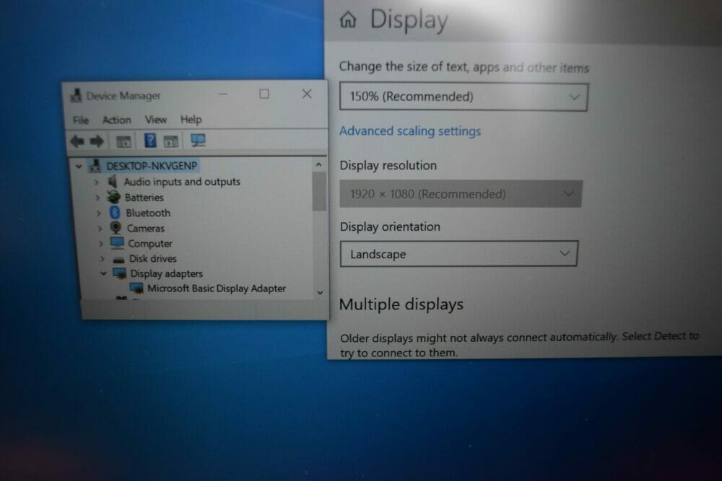Click the action pane toolbar icon beside Help
The image size is (722, 481).
[171, 141]
